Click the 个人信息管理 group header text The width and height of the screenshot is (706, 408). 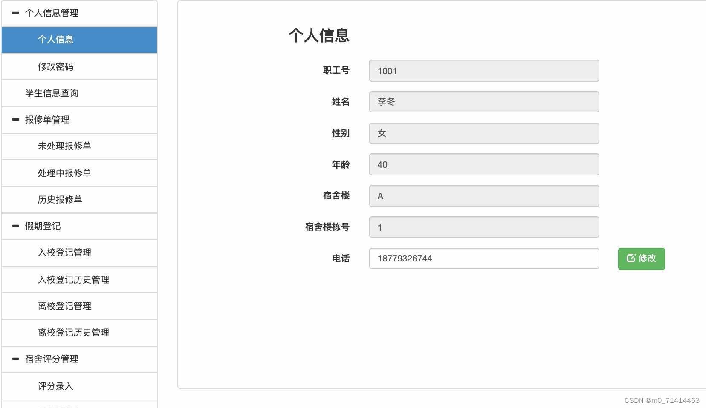pyautogui.click(x=52, y=13)
